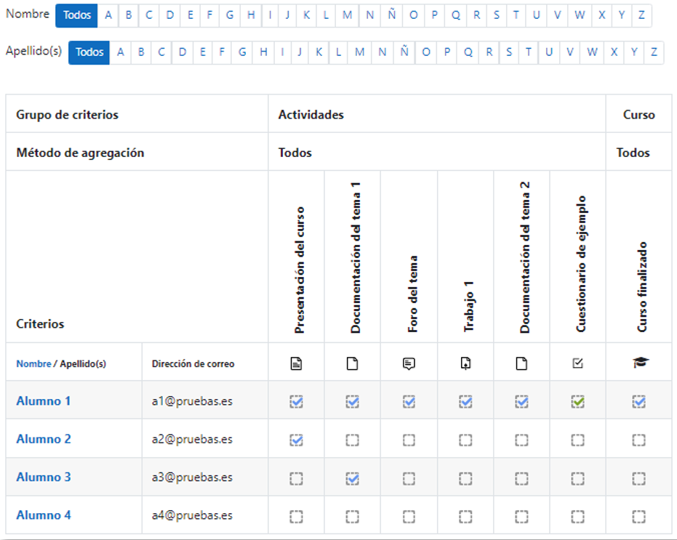Select Todos in the Nombre filter
This screenshot has height=540, width=677.
click(x=76, y=15)
